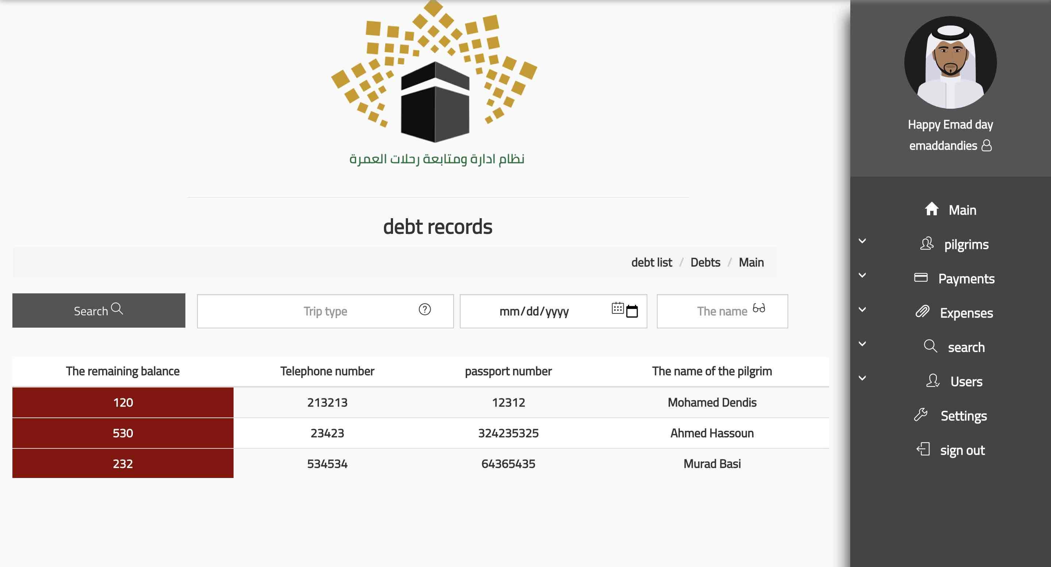
Task: Click the calendar picker icon in date field
Action: point(632,311)
